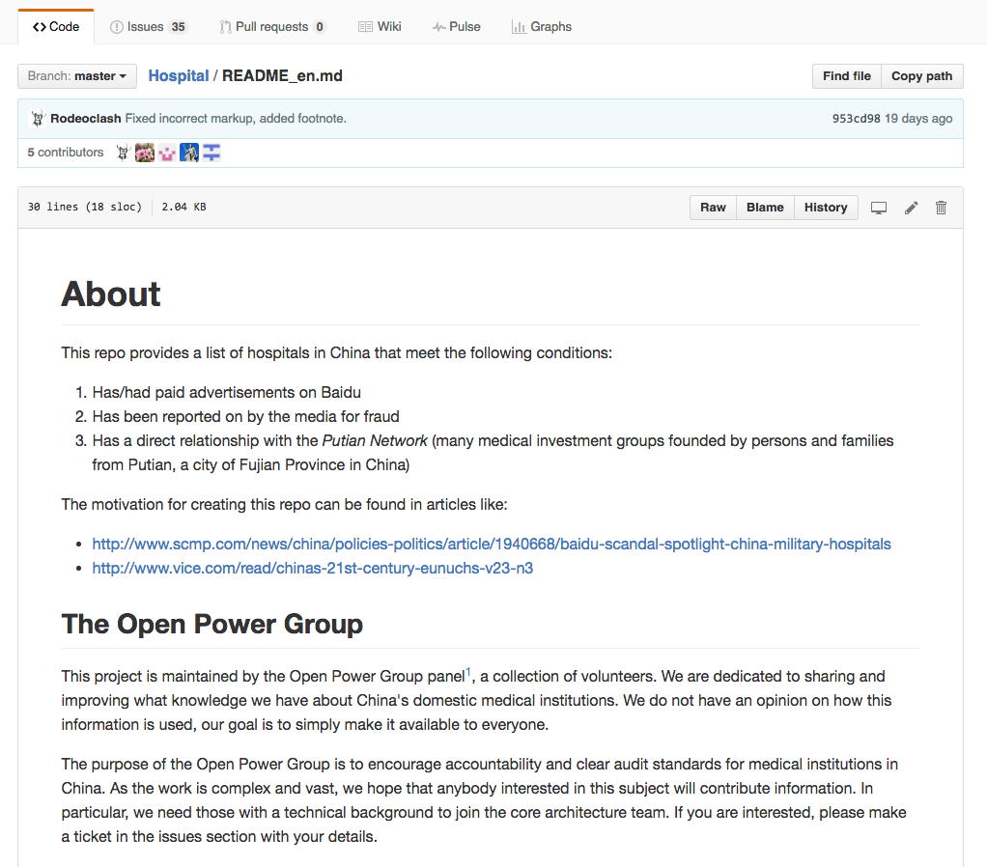
Task: Click commit hash 953cd98
Action: tap(856, 119)
